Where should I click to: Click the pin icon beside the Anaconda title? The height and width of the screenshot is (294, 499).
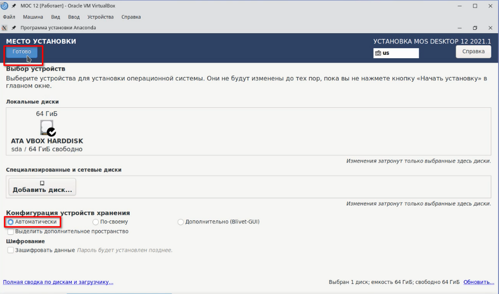(14, 28)
